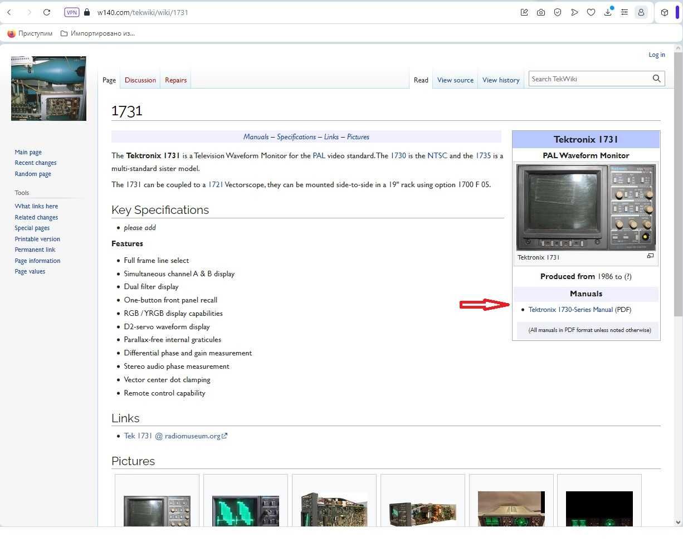The width and height of the screenshot is (683, 542).
Task: Go forward with browser arrow
Action: (x=29, y=12)
